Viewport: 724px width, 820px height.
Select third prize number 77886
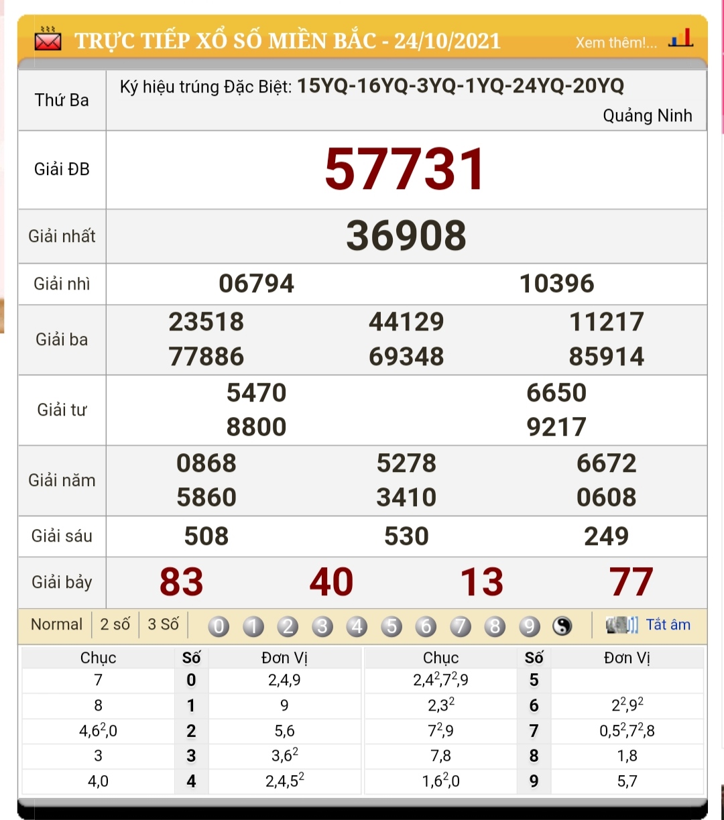point(206,357)
